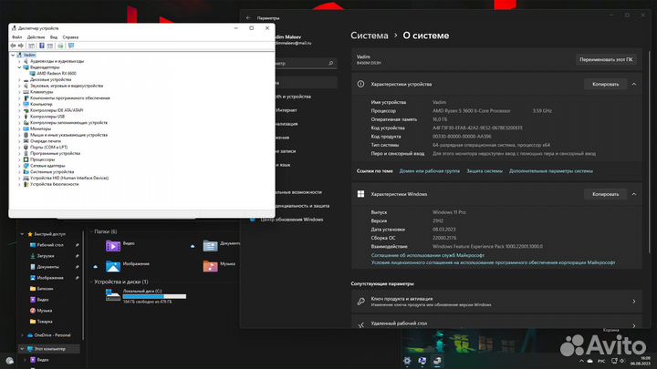
Task: Click Система breadcrumb in Settings
Action: point(370,36)
